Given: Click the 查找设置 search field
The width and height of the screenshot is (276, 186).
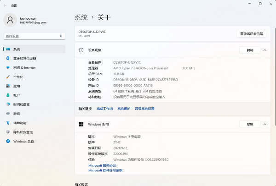Looking at the screenshot, I should pyautogui.click(x=34, y=36).
